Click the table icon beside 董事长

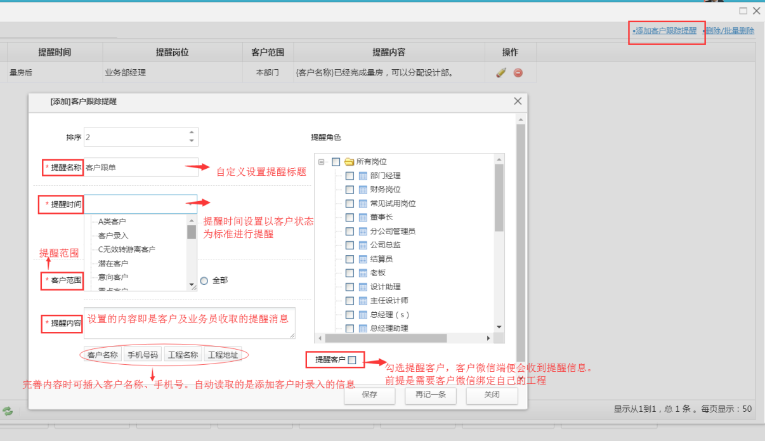pos(363,217)
